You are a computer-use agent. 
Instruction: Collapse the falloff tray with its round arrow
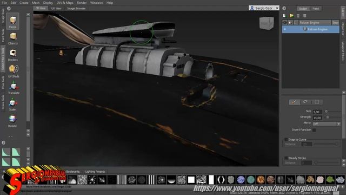[x=3, y=142]
